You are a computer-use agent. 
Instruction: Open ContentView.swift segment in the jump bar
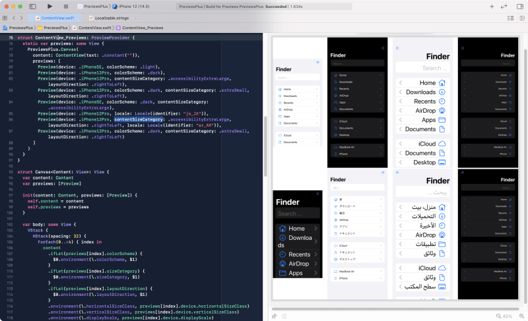coord(92,28)
